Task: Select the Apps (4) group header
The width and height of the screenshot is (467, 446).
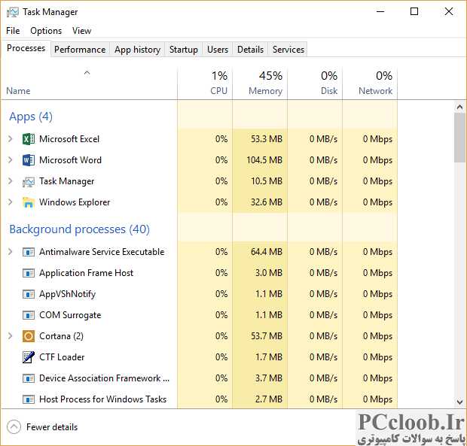Action: pos(31,117)
